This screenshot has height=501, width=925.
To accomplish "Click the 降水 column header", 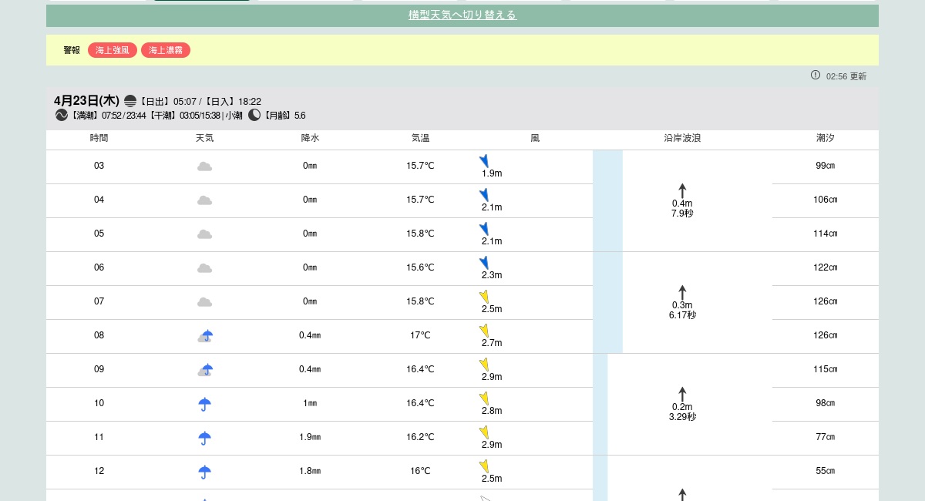I will tap(310, 139).
